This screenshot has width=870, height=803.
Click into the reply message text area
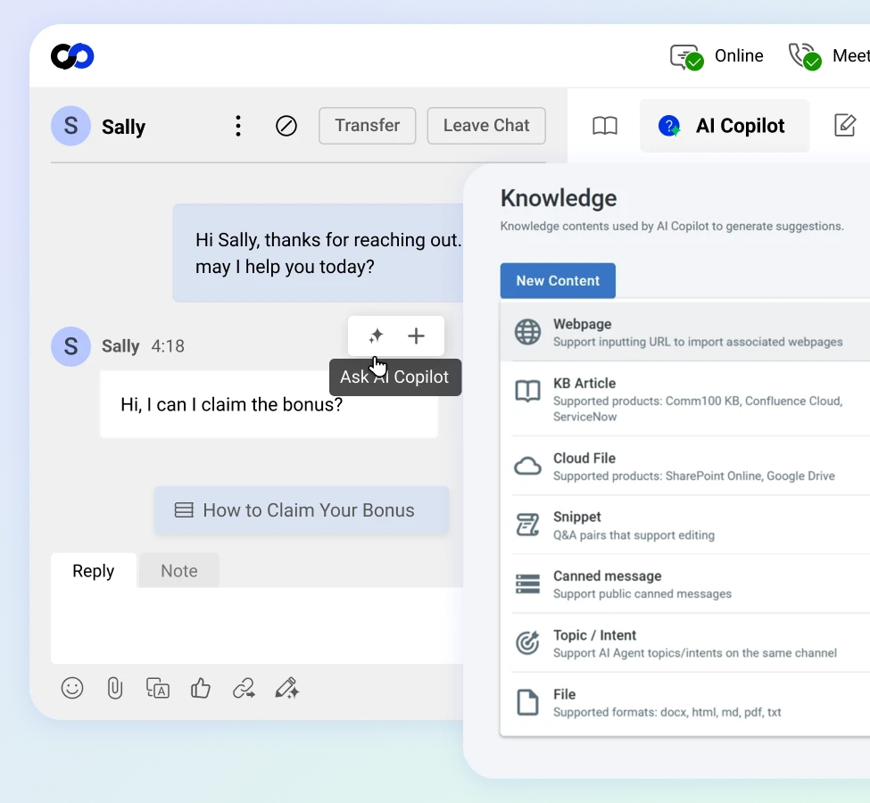tap(257, 625)
